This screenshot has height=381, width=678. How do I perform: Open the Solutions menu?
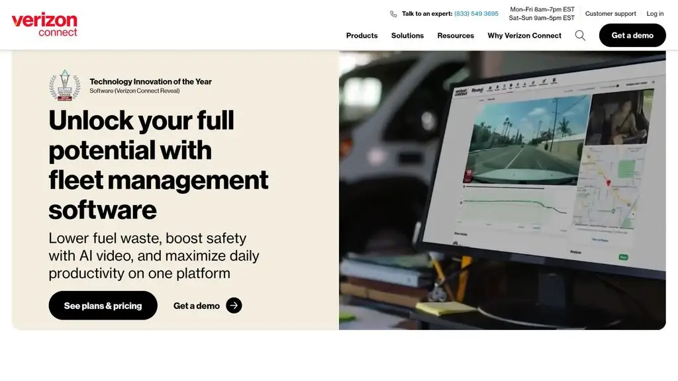407,36
